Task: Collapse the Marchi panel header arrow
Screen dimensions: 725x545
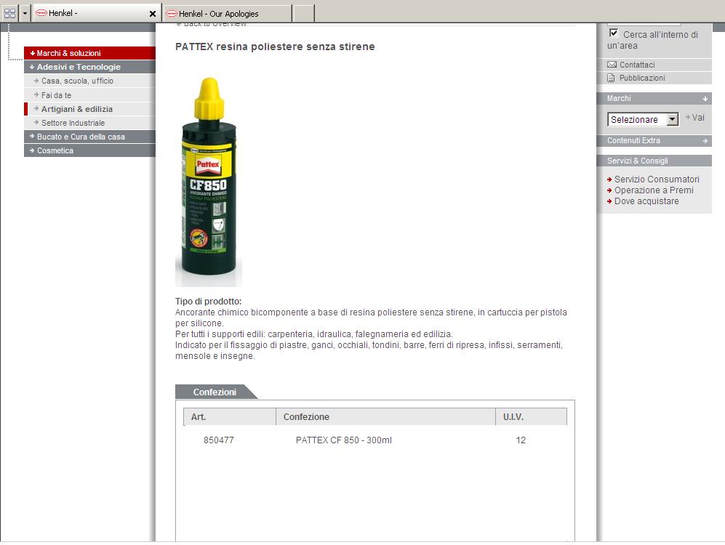Action: point(705,98)
